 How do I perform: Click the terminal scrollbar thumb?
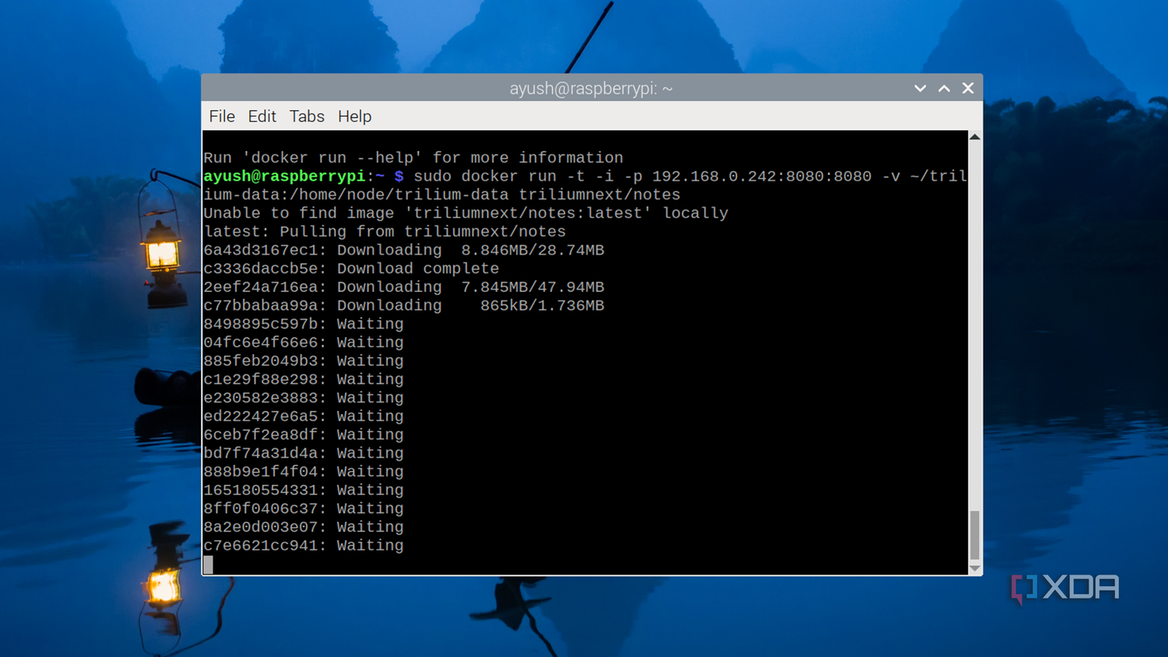974,535
